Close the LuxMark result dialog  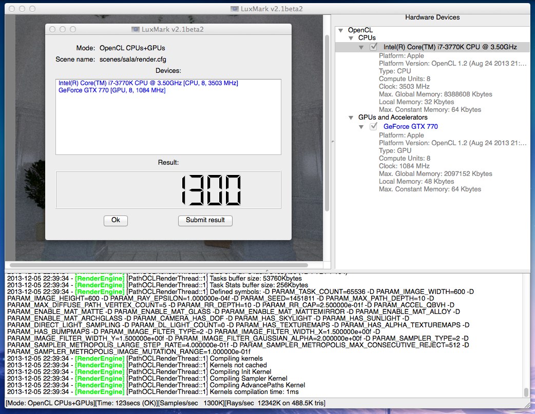click(52, 29)
